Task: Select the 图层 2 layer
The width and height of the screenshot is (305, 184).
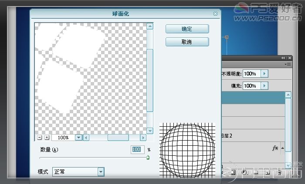Action: [x=253, y=135]
